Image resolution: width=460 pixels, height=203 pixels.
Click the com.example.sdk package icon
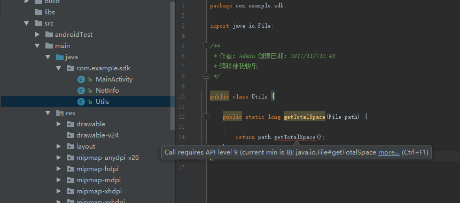71,68
